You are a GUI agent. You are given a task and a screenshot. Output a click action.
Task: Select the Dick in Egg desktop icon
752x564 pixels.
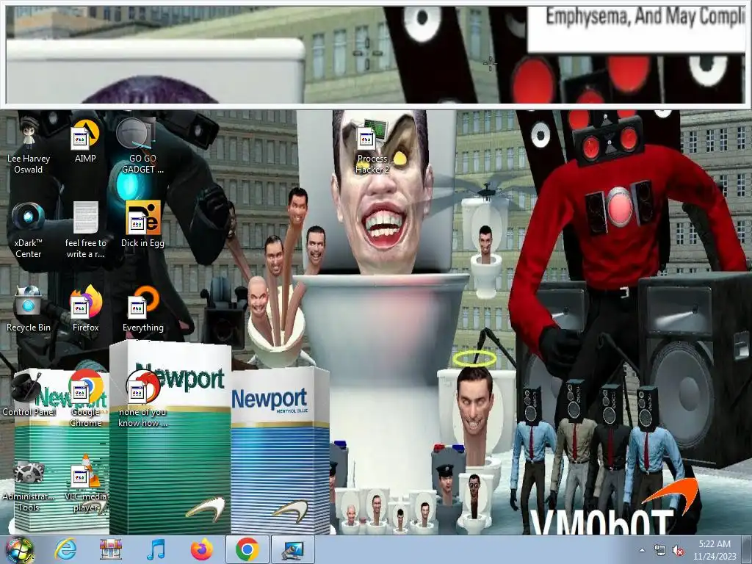pyautogui.click(x=142, y=225)
